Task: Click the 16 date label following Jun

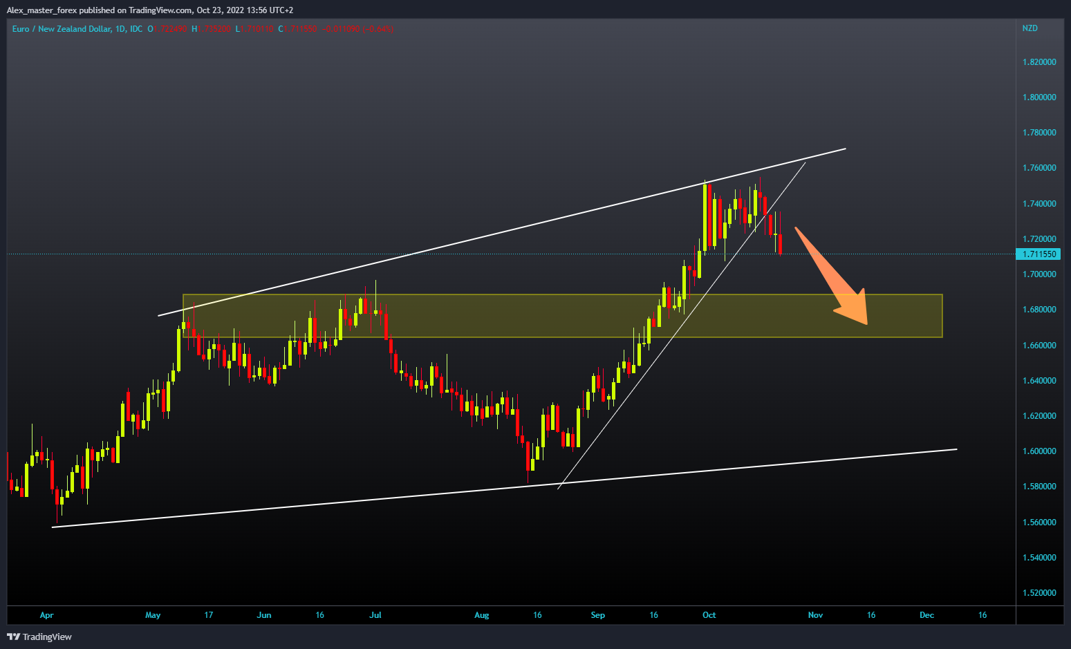Action: tap(319, 615)
